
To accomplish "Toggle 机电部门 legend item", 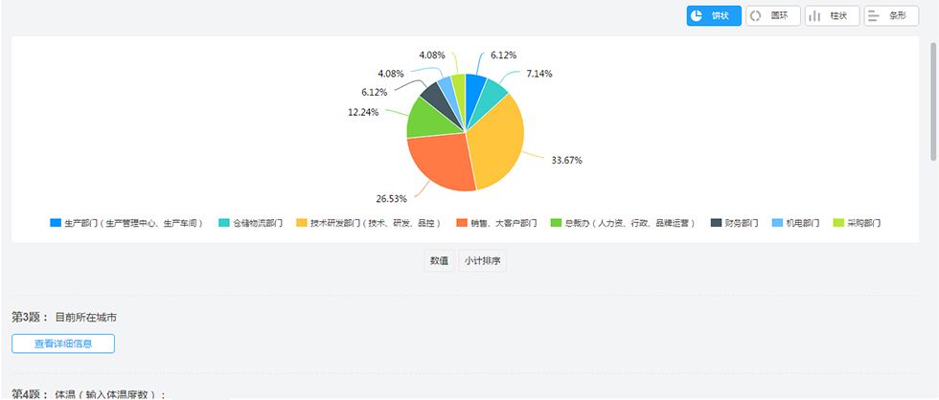I will click(795, 223).
